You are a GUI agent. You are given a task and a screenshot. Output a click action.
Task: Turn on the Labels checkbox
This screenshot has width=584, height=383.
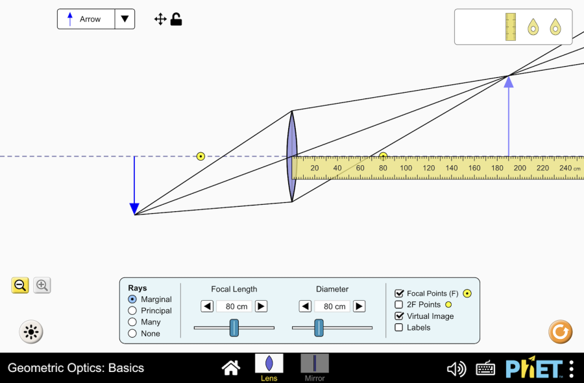click(399, 328)
